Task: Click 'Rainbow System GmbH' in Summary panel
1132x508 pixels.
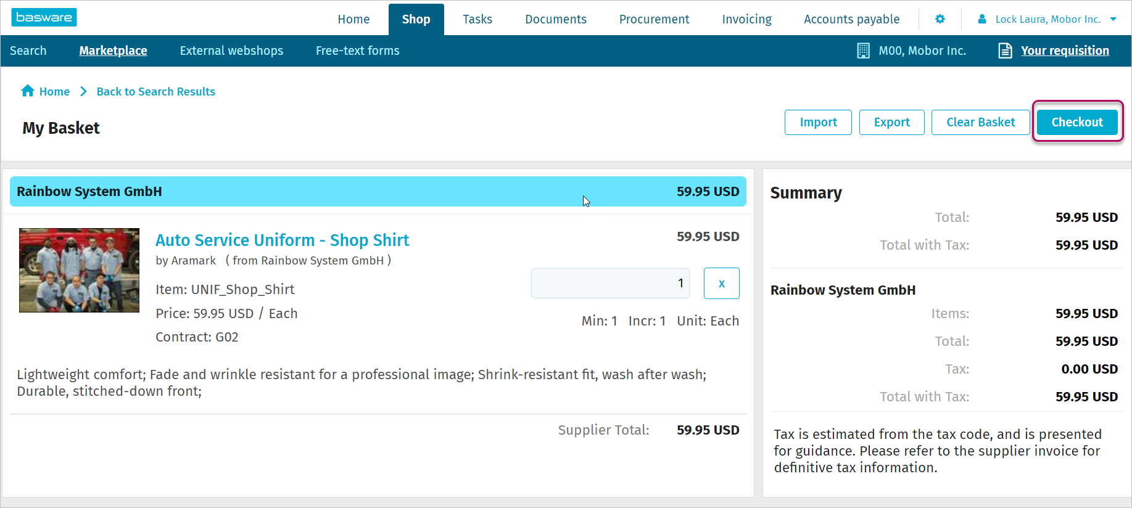Action: click(843, 290)
